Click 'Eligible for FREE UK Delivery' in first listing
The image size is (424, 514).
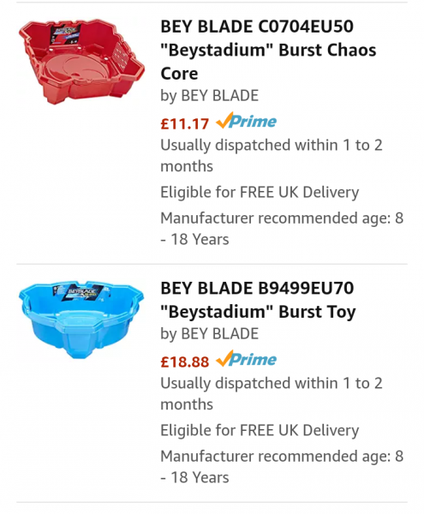(x=260, y=193)
